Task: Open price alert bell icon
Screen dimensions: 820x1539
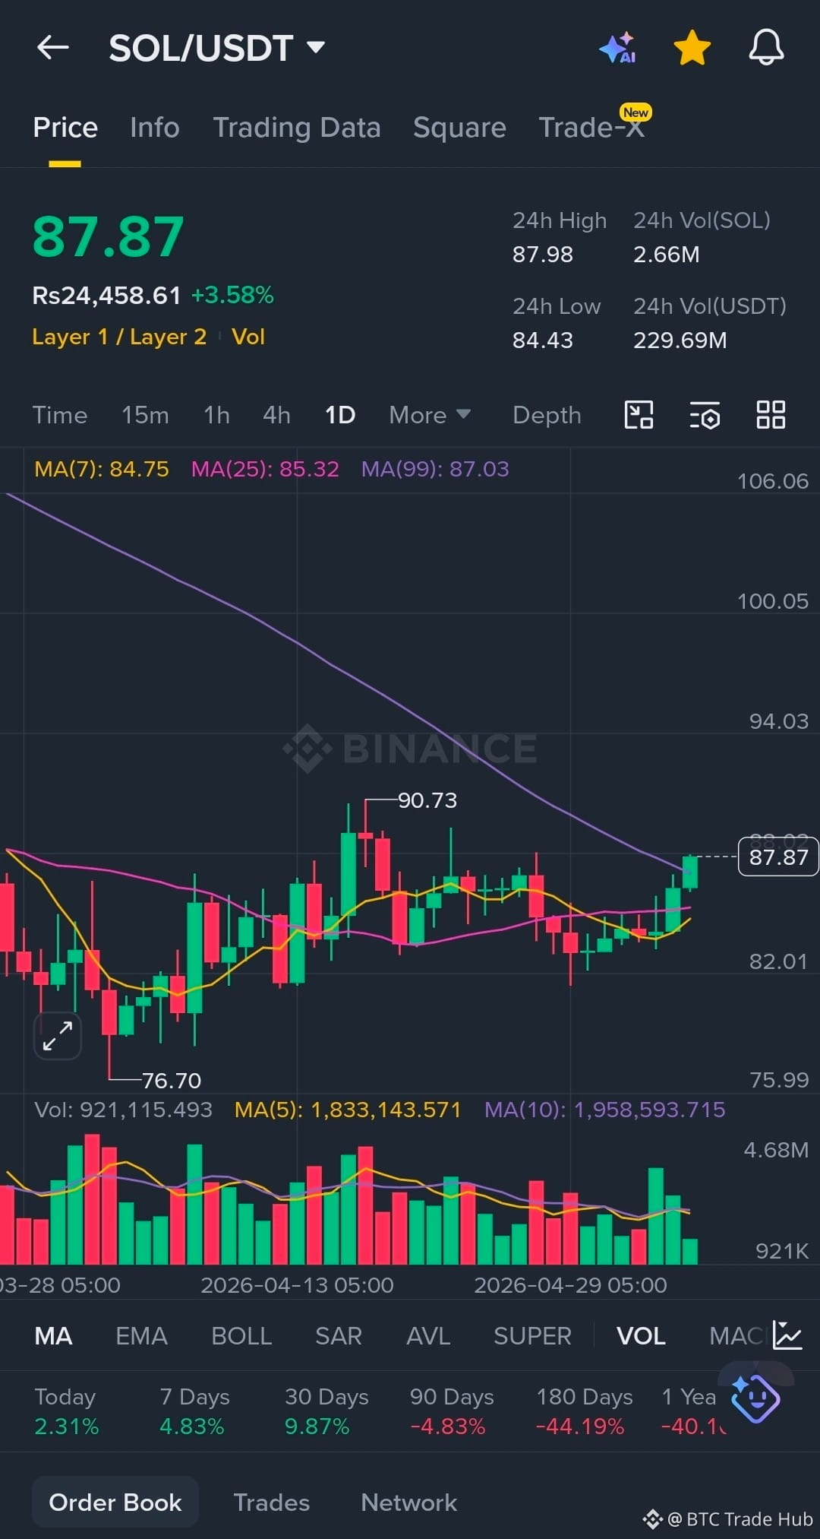Action: 766,48
